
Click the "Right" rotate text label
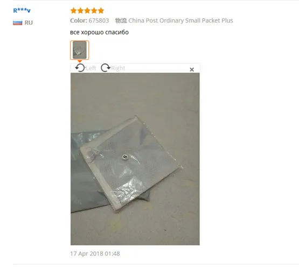118,68
